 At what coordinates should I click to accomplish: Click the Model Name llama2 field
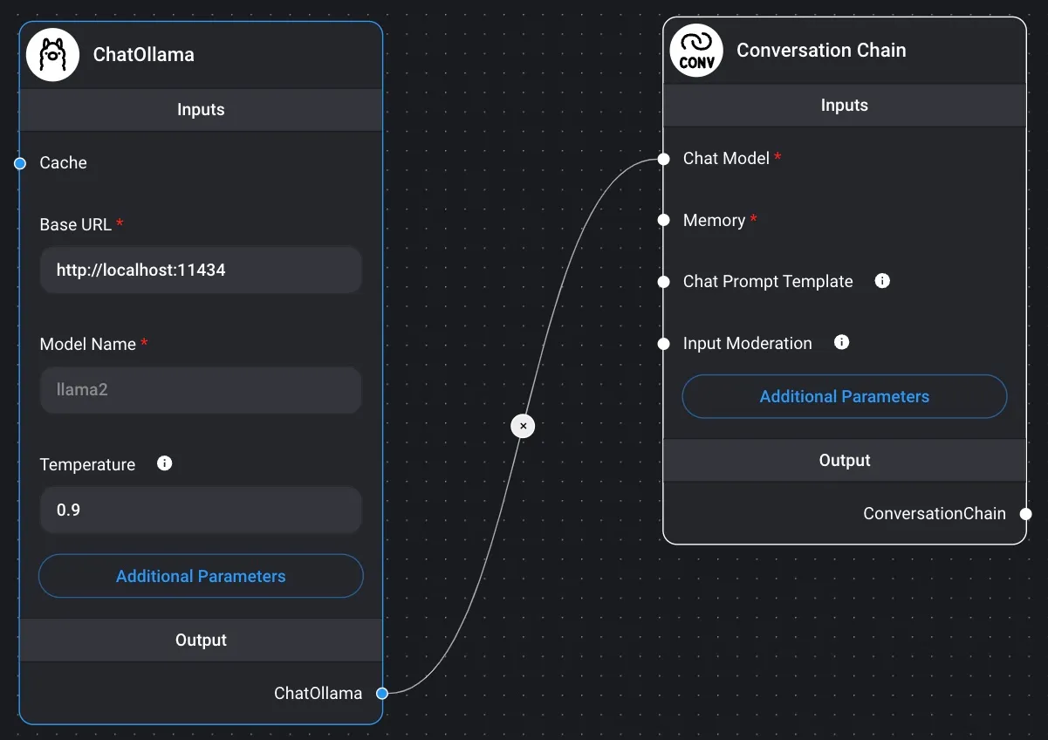[x=201, y=390]
